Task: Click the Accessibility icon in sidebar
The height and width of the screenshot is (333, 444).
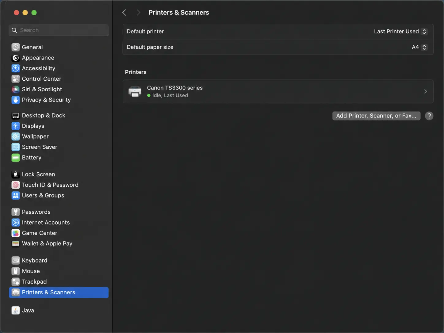Action: (16, 68)
